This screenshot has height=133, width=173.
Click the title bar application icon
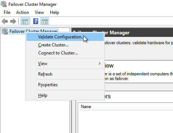[x=4, y=4]
